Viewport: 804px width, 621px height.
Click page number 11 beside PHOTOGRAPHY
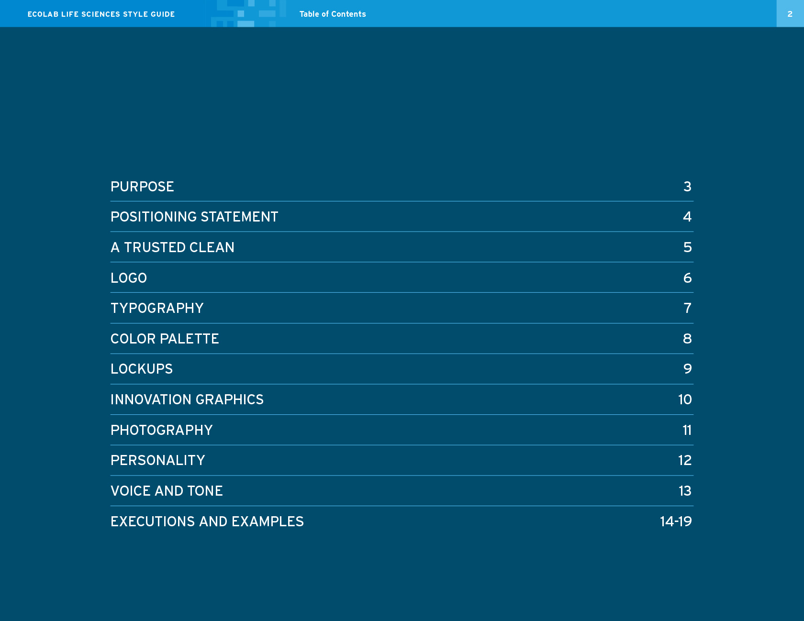687,430
